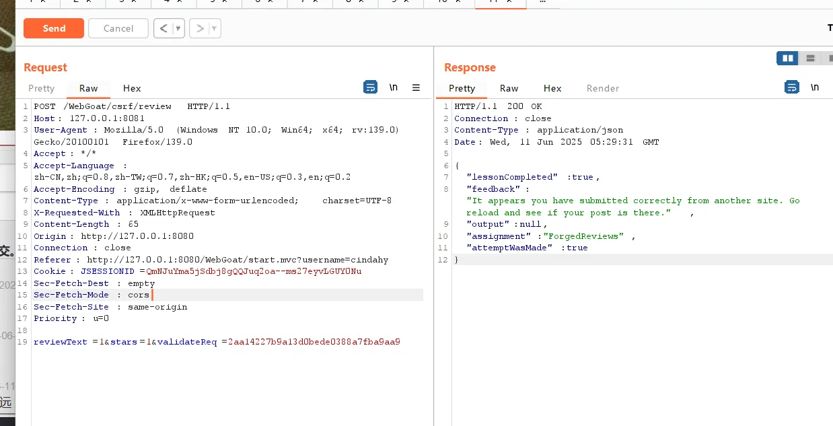This screenshot has width=833, height=426.
Task: Select the side-by-side layout icon
Action: (x=787, y=59)
